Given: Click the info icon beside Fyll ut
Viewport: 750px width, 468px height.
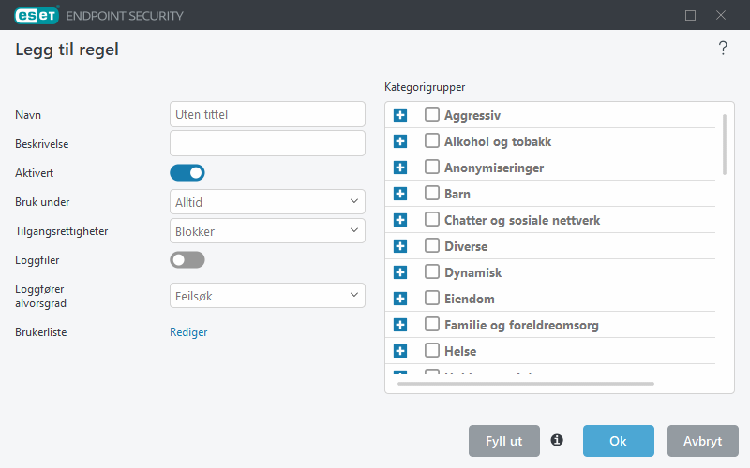Looking at the screenshot, I should coord(557,440).
